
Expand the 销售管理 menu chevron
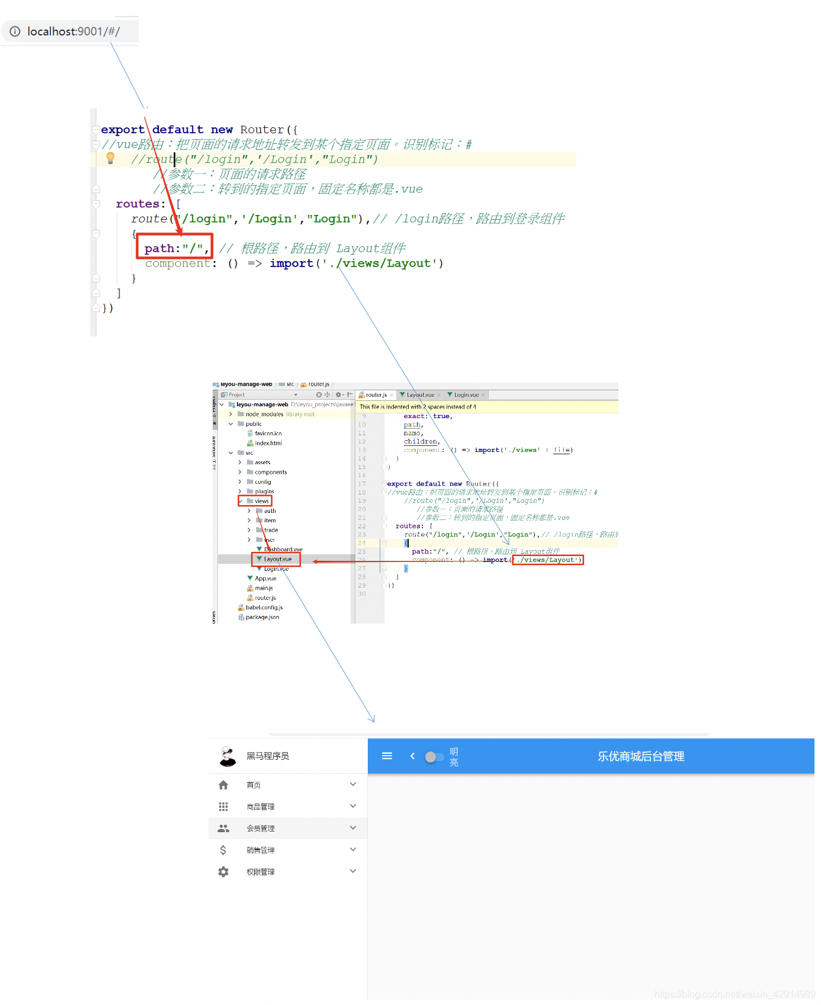click(x=353, y=849)
